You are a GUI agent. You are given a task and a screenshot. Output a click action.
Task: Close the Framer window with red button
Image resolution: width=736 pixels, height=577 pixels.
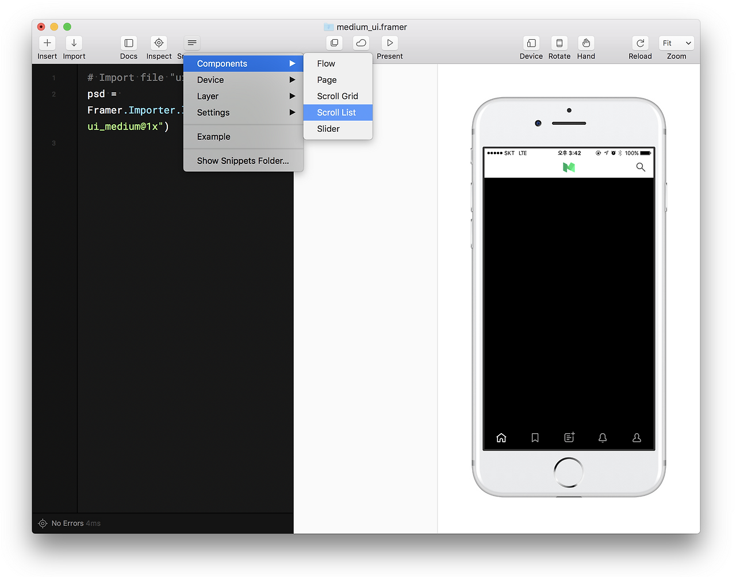point(41,26)
